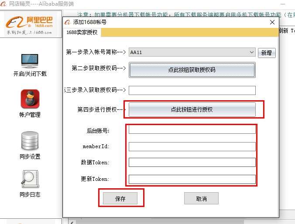Open 帐户管理 account management icon
Screen dimensions: 295x224
30,99
